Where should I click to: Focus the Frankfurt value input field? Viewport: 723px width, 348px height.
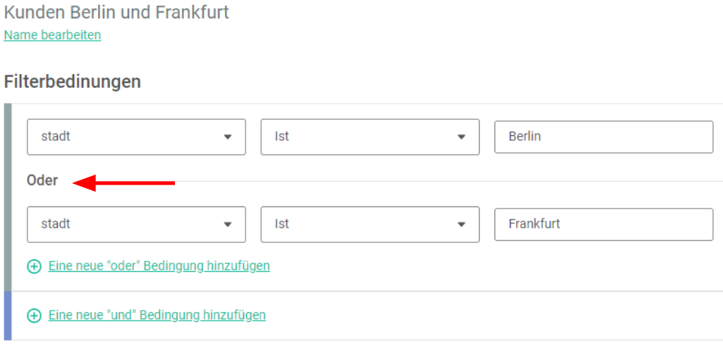tap(604, 225)
